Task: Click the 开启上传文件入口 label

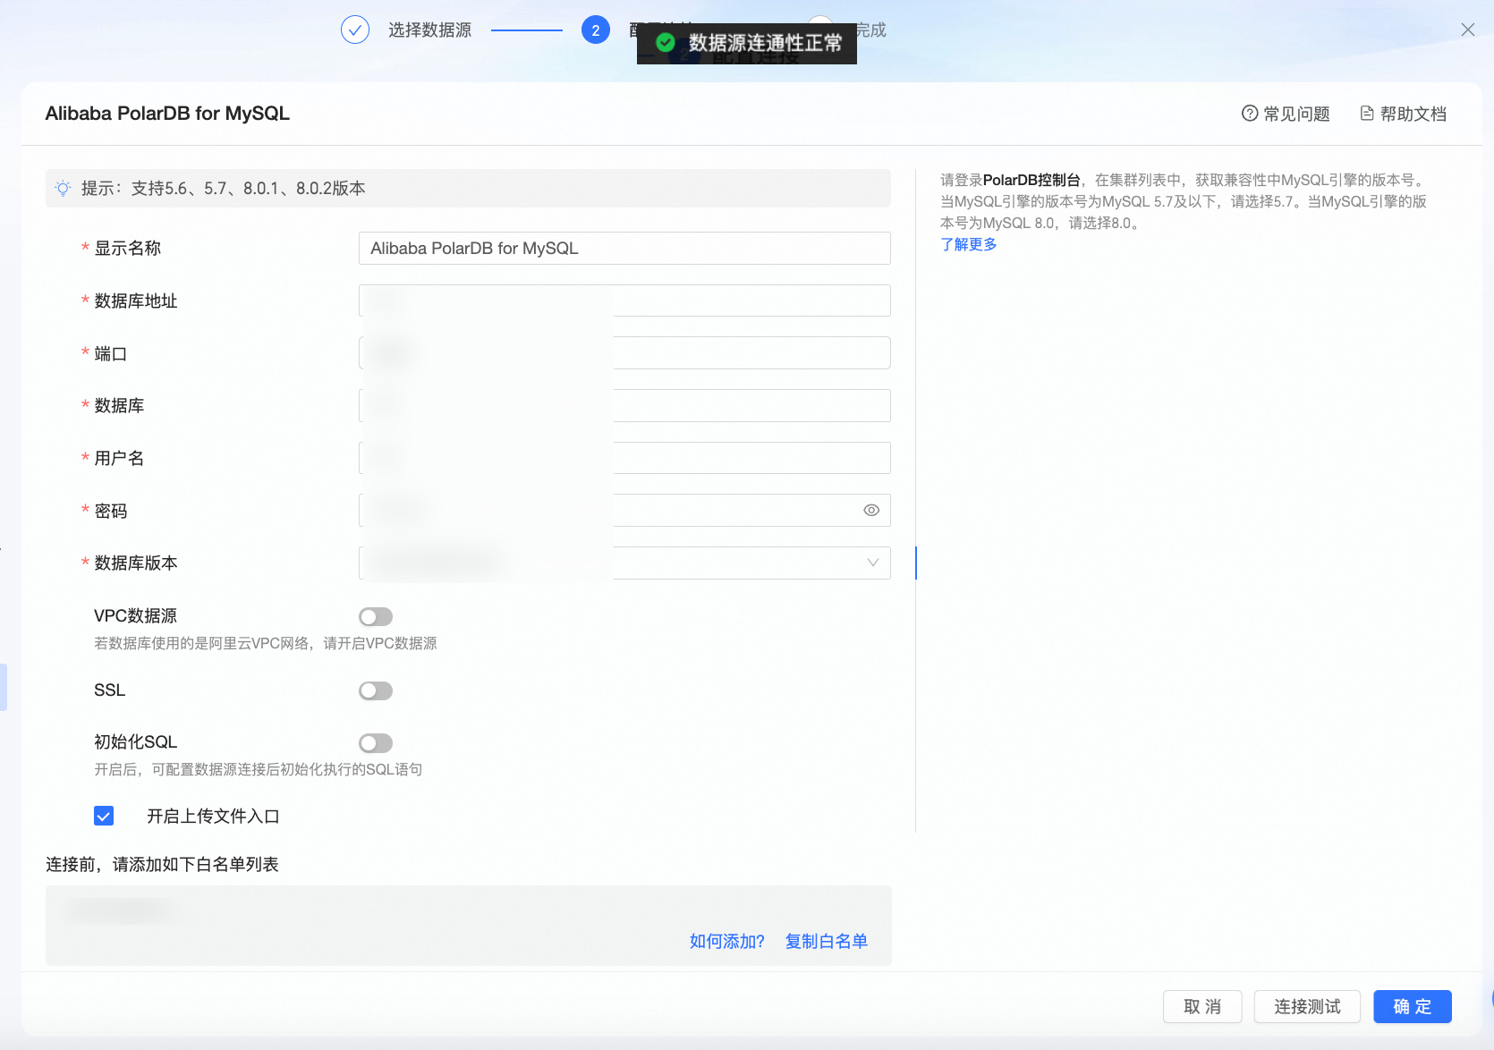Action: [x=213, y=816]
